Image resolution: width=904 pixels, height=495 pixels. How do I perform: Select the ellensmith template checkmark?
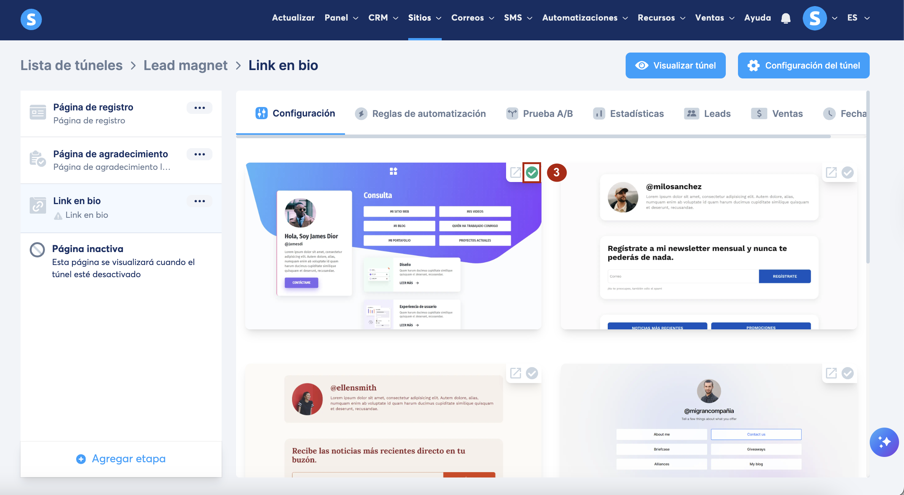click(532, 373)
